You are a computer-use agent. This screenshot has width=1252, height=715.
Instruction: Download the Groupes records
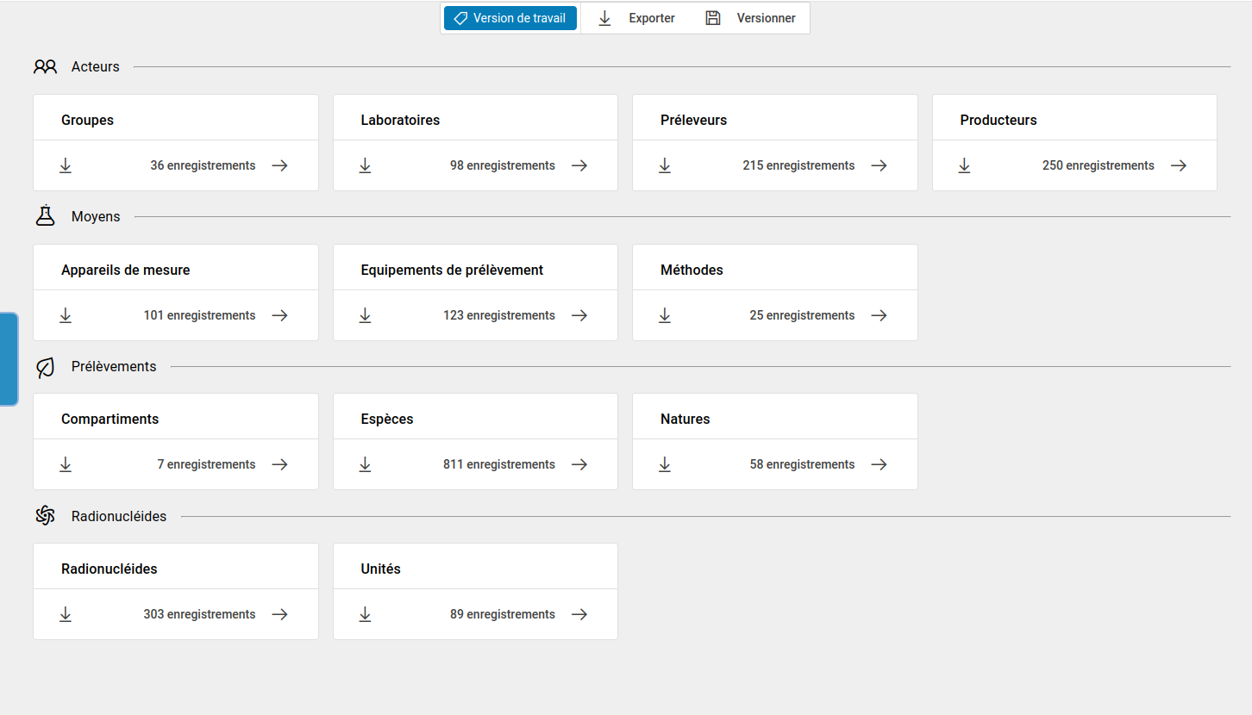(x=66, y=165)
